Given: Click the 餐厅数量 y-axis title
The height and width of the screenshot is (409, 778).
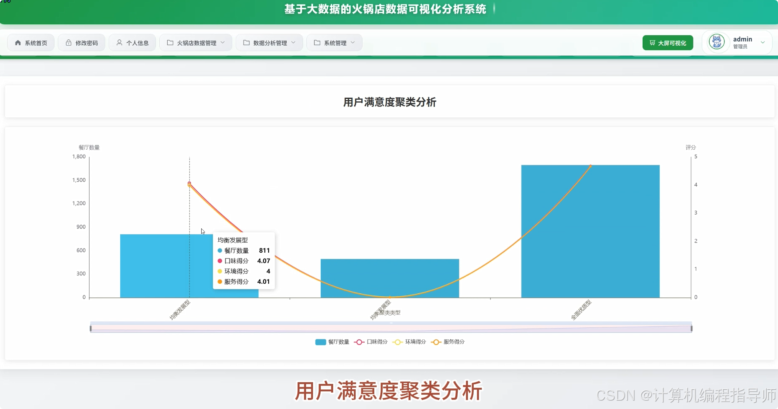Looking at the screenshot, I should pyautogui.click(x=89, y=148).
